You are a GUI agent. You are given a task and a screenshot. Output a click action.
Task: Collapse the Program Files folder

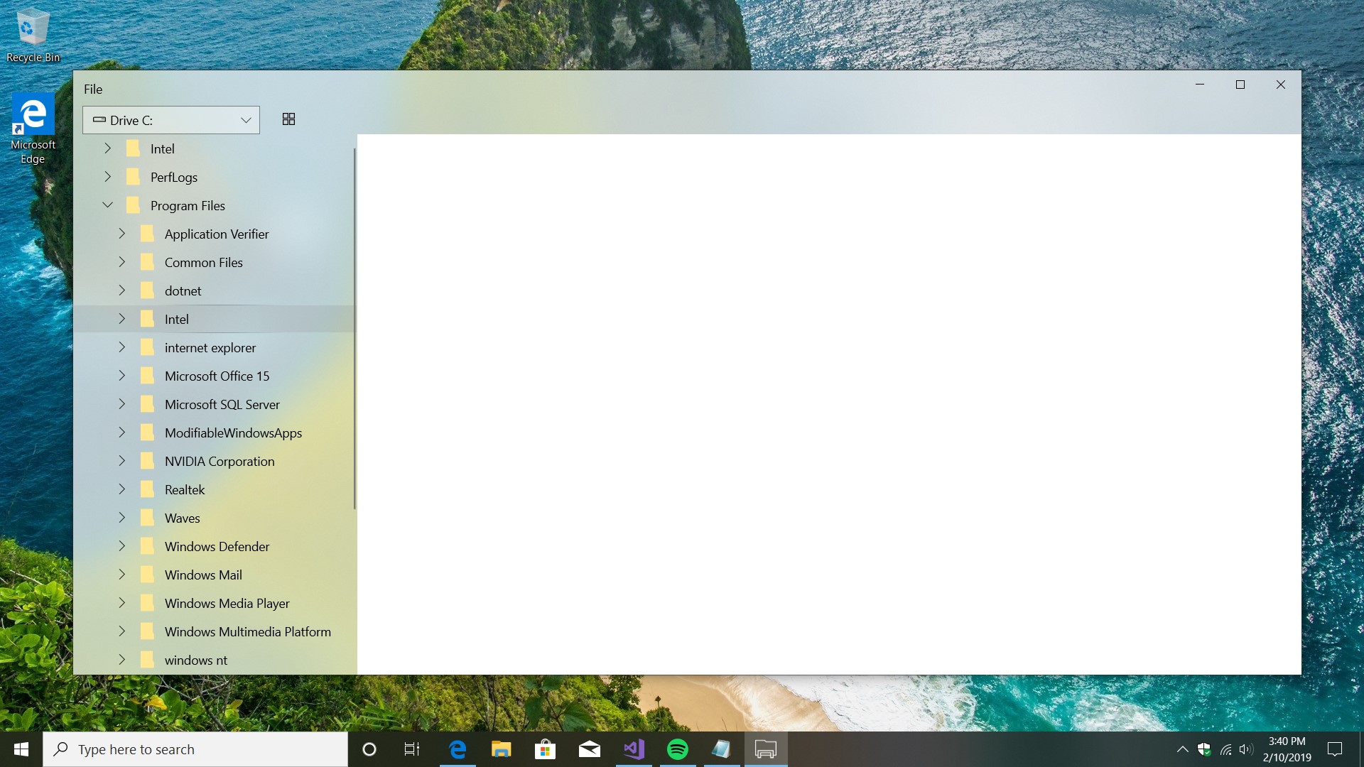(107, 205)
